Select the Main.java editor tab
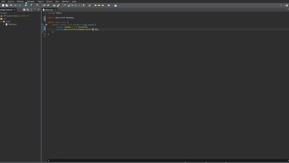 (x=49, y=10)
